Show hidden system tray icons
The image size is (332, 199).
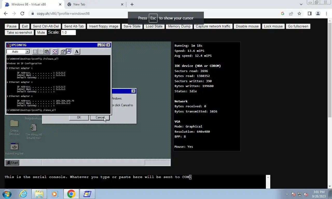(x=287, y=194)
